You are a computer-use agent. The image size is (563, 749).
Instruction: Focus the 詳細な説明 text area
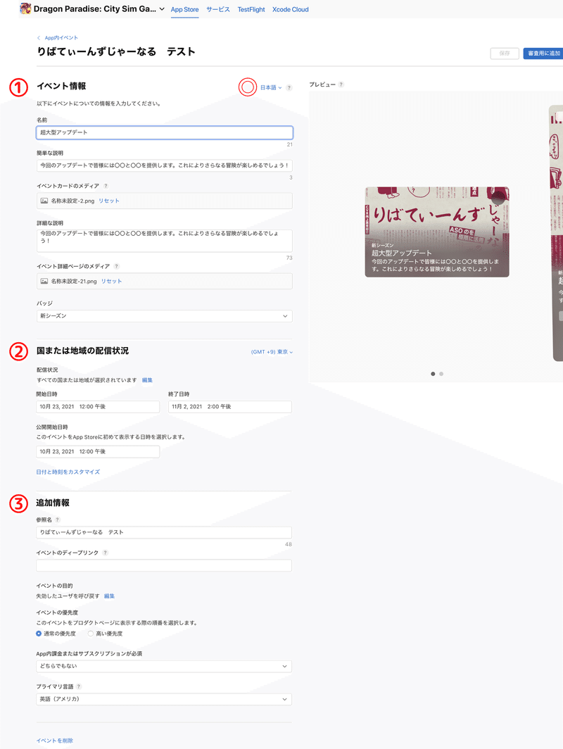[x=164, y=240]
